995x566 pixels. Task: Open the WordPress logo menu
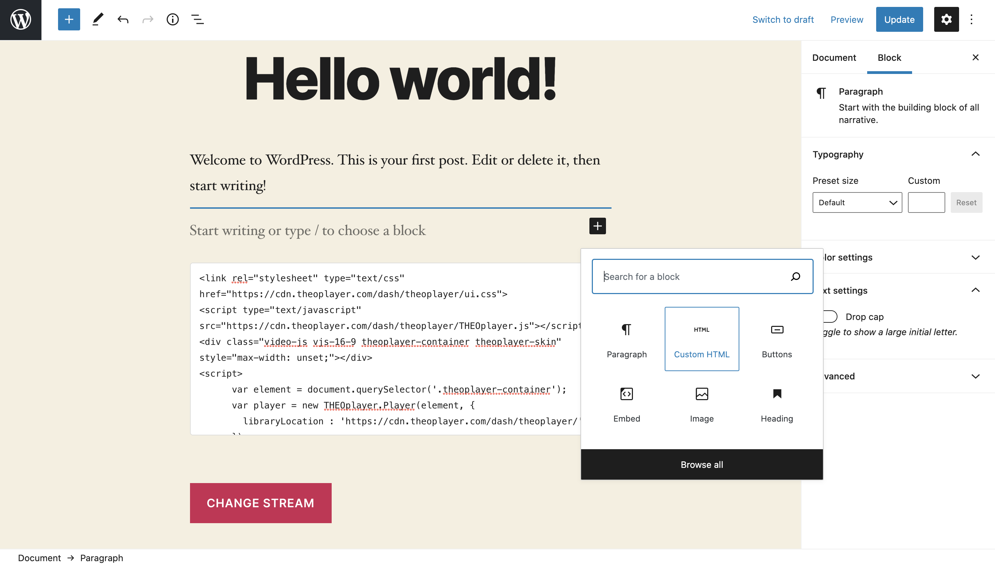point(21,19)
